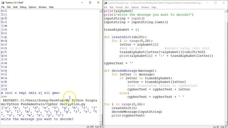Screen dimensions: 228x128
Task: Click the '>>>' prompt in shell
Action: [4, 97]
